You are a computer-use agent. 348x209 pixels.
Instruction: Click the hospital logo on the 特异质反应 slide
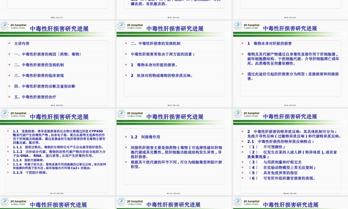coord(238,115)
